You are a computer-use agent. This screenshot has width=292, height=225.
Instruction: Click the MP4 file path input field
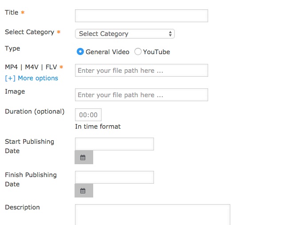142,71
